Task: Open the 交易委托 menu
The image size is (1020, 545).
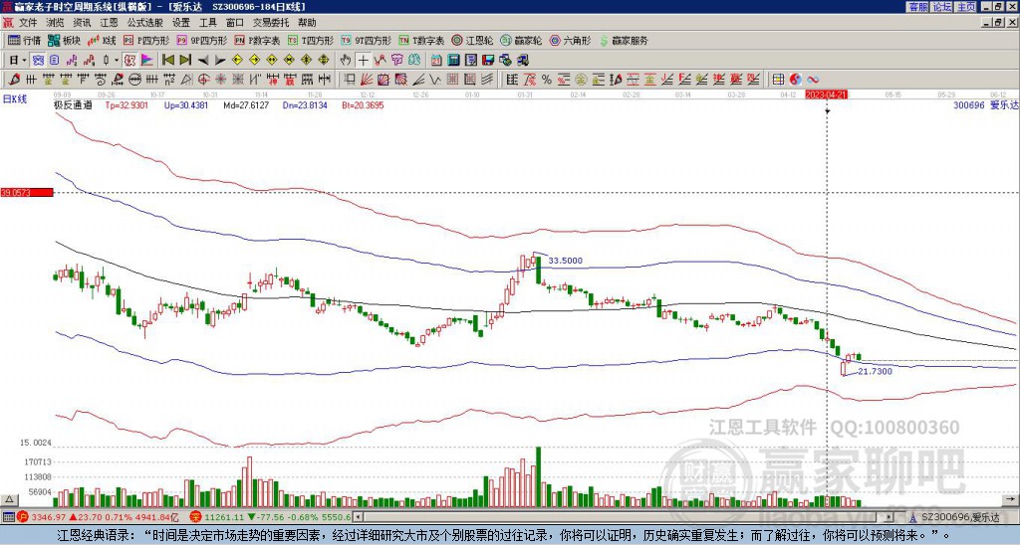Action: click(x=271, y=23)
